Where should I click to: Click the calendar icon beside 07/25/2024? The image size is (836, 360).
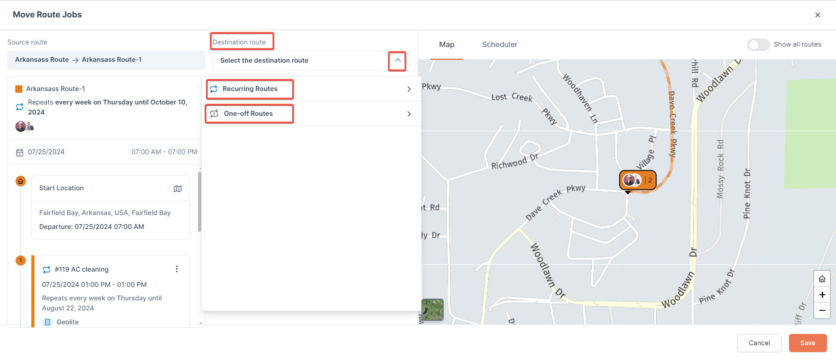tap(20, 152)
